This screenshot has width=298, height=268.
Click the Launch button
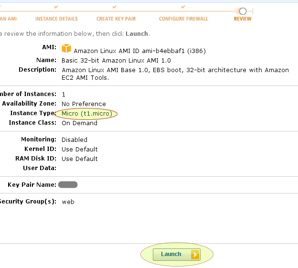tap(177, 254)
